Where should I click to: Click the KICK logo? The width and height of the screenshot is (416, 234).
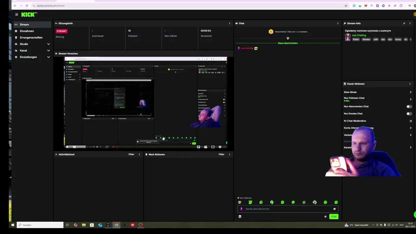click(29, 14)
